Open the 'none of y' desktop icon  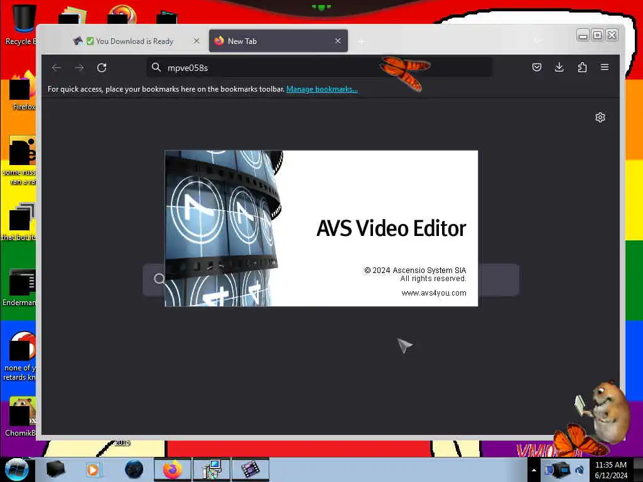click(x=21, y=356)
